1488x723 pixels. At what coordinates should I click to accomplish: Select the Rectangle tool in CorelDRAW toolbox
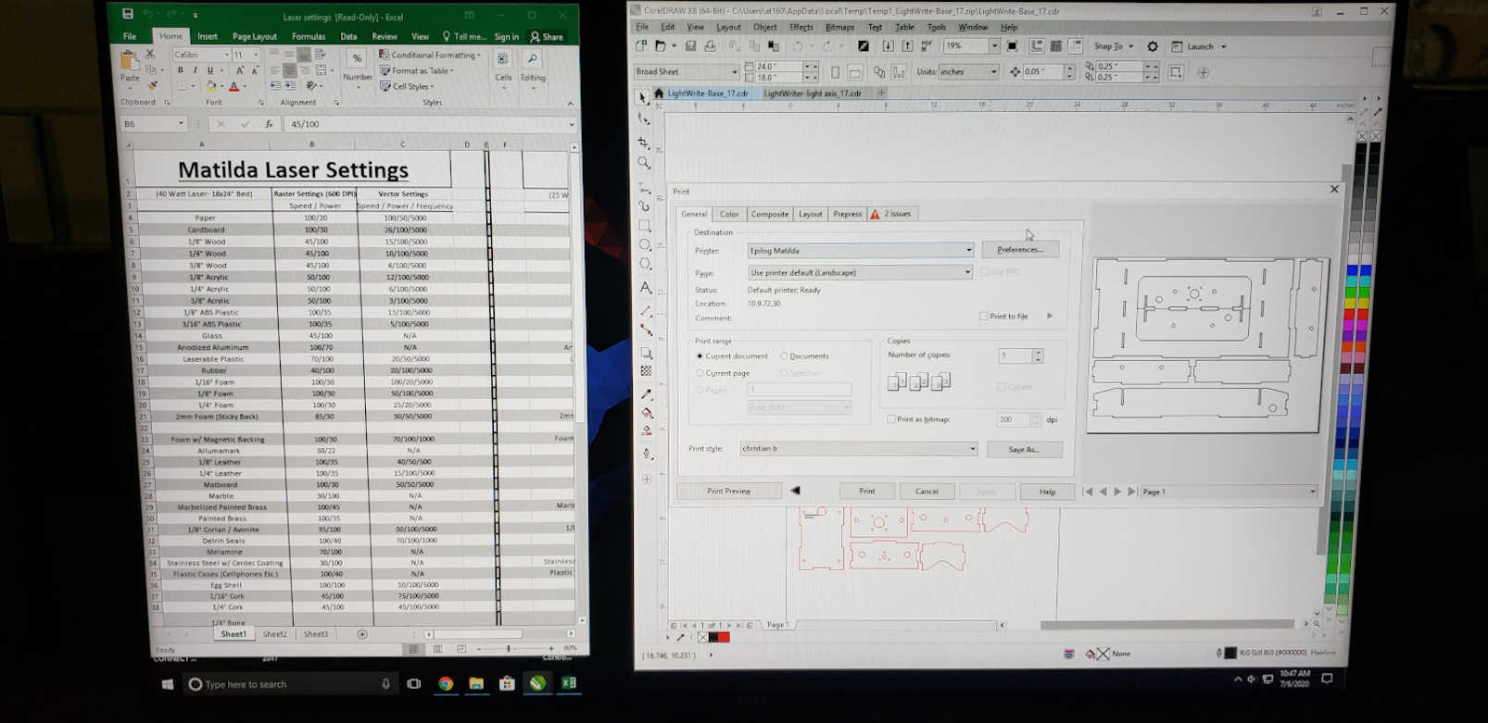[645, 225]
